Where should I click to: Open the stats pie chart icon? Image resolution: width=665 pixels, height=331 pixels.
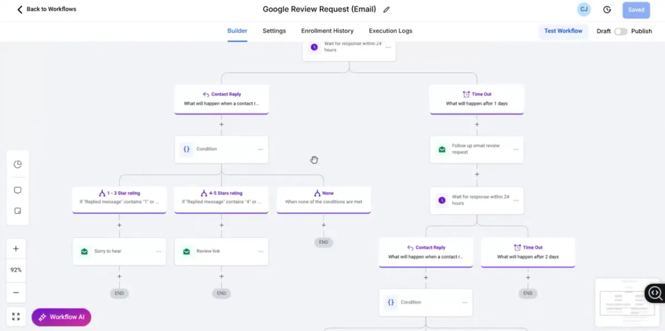point(18,164)
